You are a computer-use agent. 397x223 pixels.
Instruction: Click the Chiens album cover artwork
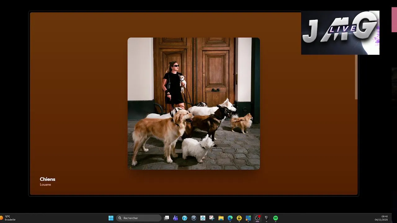point(194,103)
